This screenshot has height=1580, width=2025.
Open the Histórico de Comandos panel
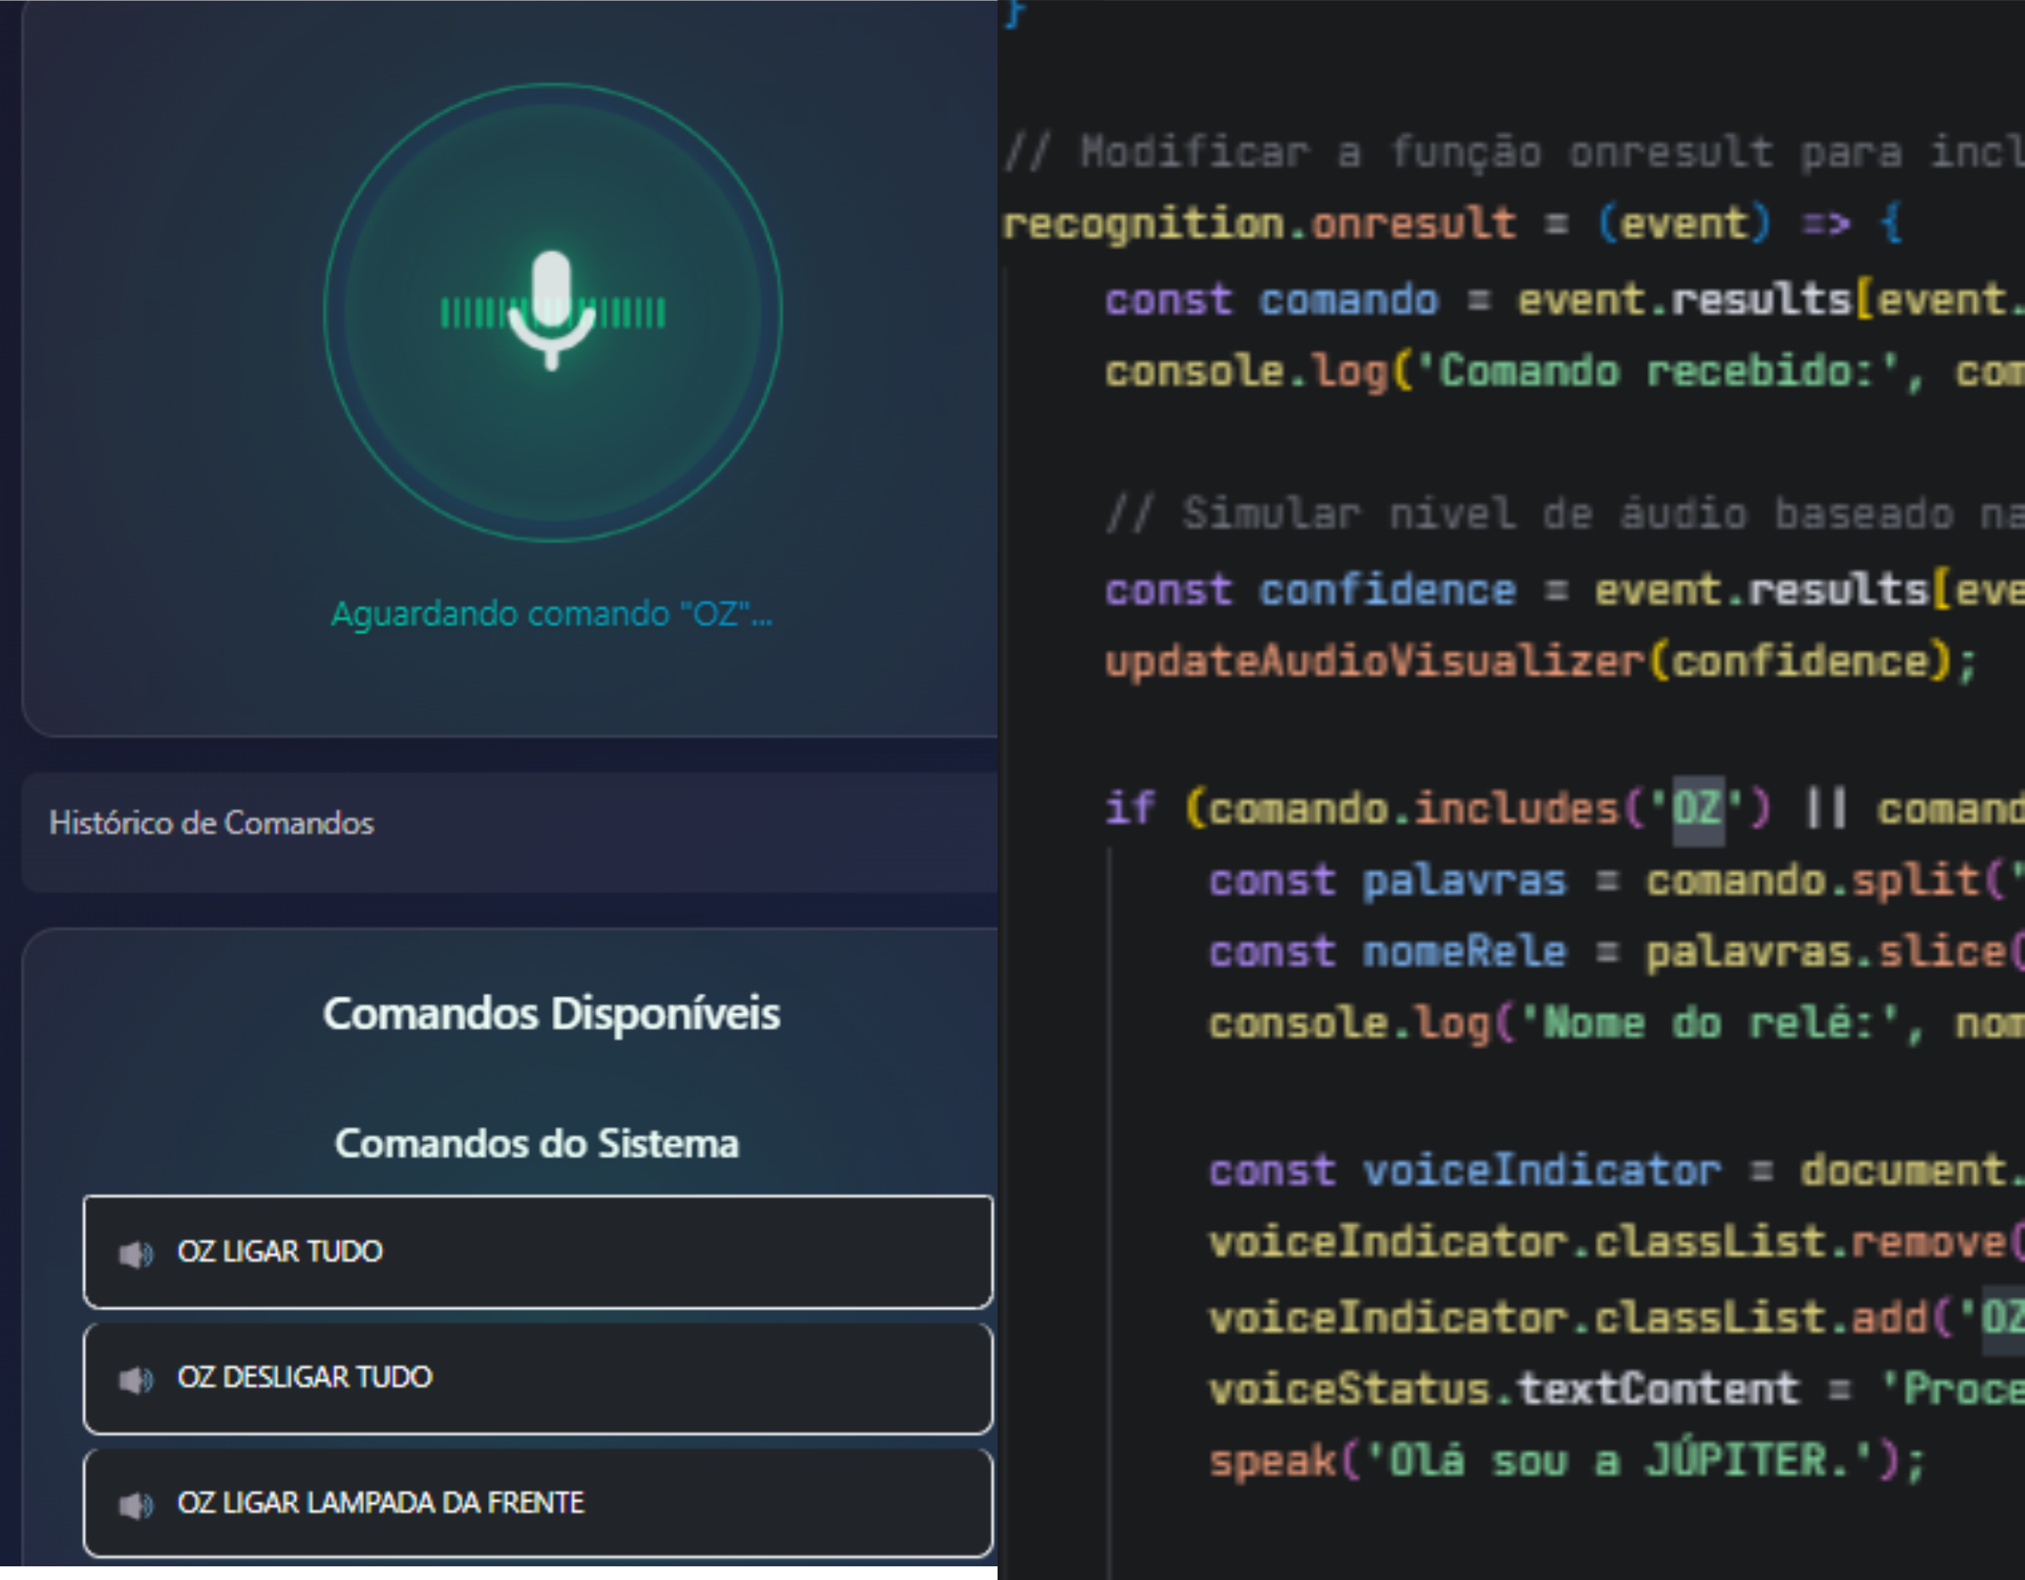211,823
